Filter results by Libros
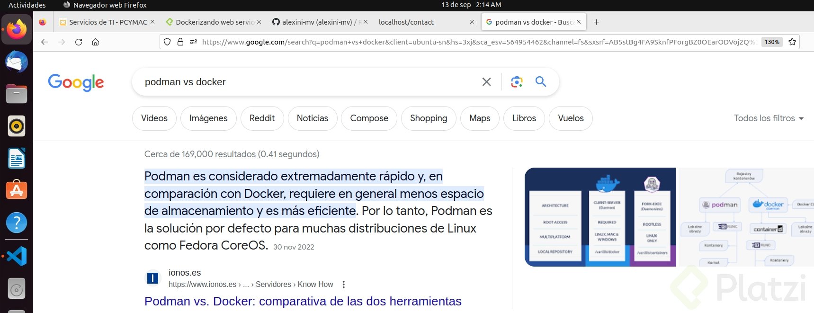This screenshot has height=313, width=814. (x=524, y=118)
